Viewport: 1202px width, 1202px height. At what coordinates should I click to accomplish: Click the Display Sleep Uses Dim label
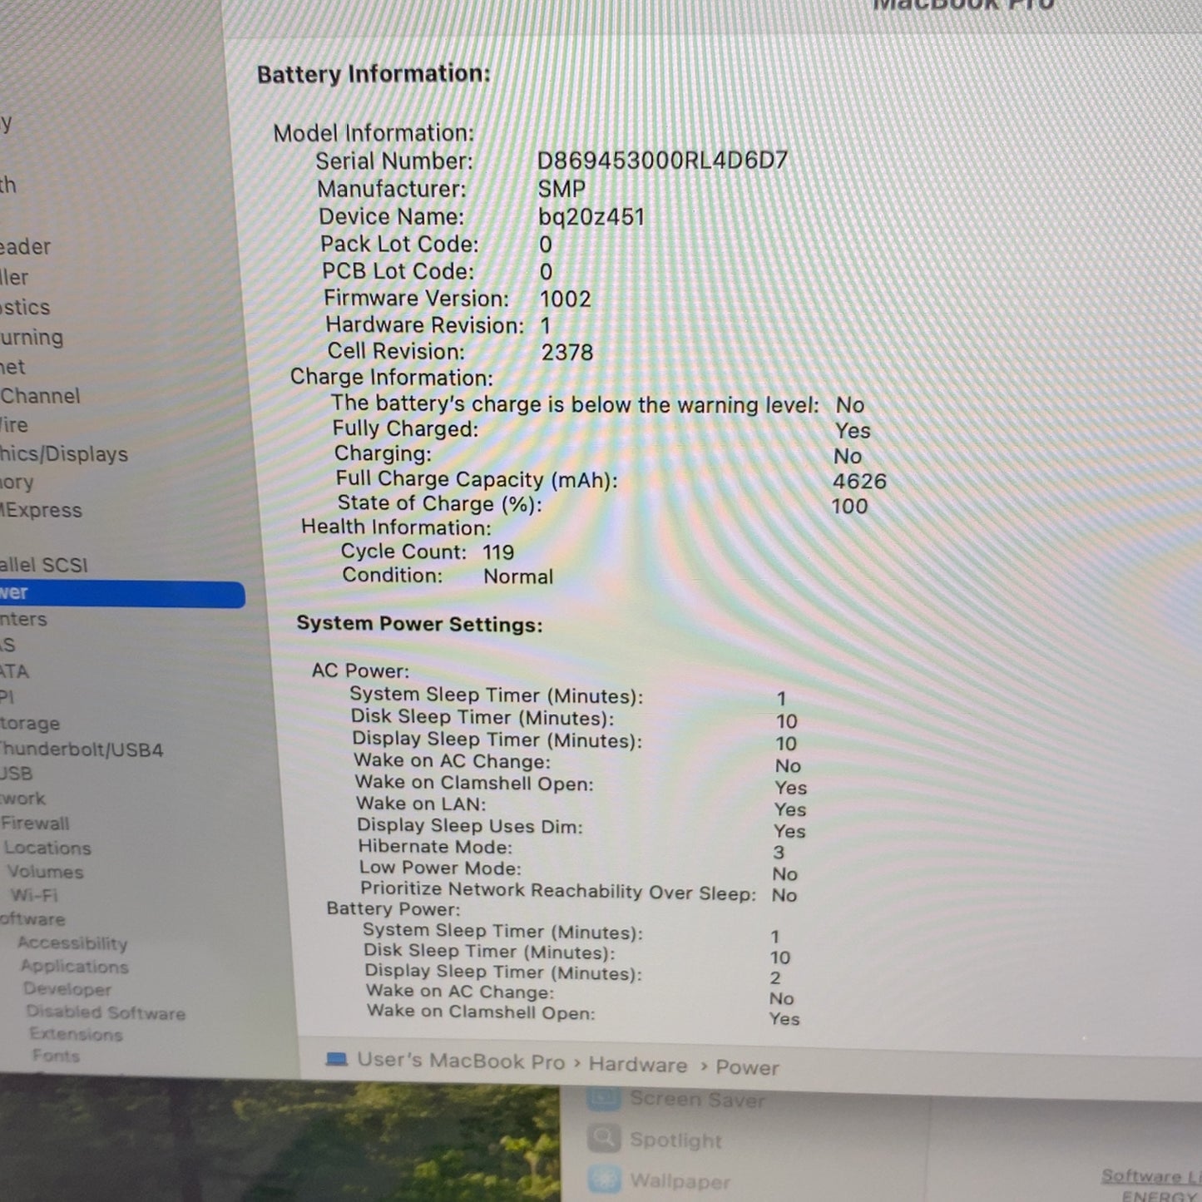pos(470,826)
